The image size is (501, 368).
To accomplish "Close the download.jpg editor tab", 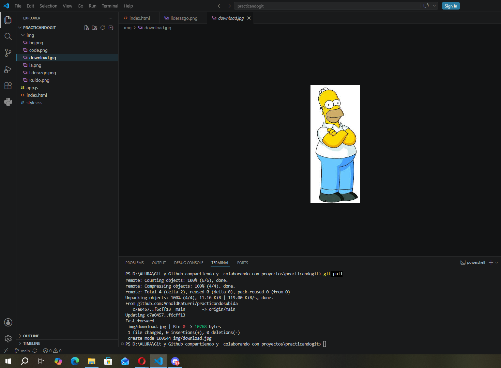I will [249, 18].
